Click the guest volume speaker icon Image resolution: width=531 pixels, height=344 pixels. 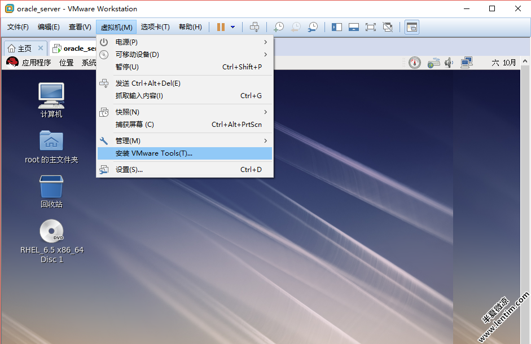pyautogui.click(x=449, y=63)
